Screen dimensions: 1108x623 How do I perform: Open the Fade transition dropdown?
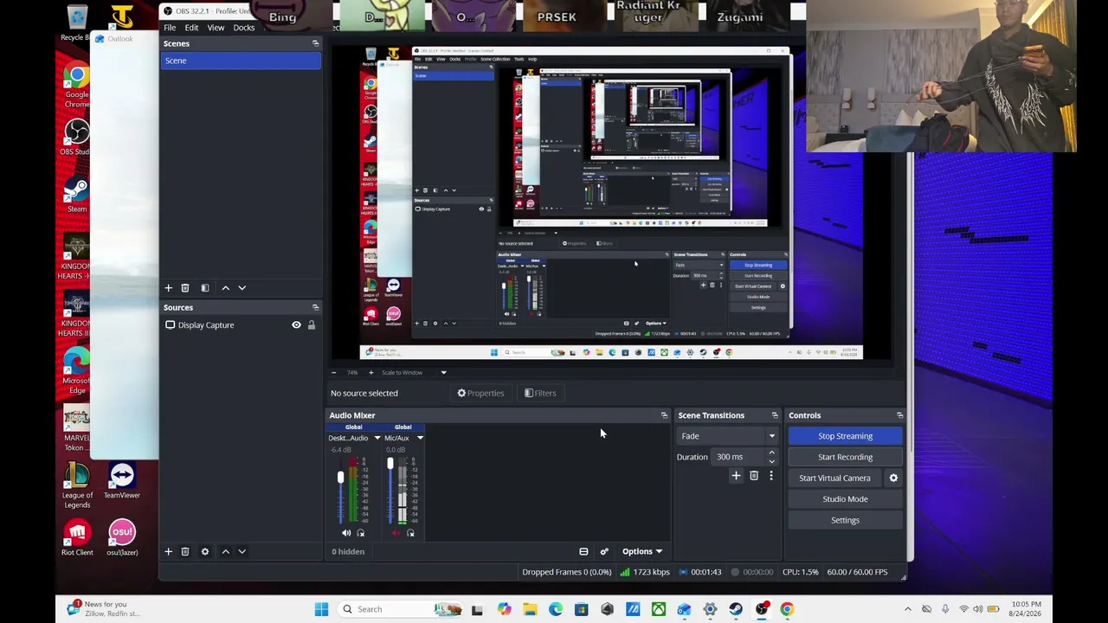click(x=727, y=436)
